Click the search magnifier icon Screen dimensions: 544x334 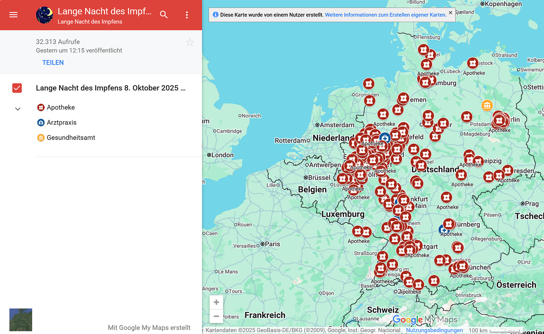point(164,15)
